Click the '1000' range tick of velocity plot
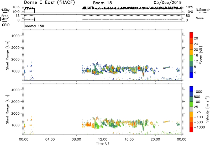This screenshot has width=210, height=145. (x=15, y=125)
